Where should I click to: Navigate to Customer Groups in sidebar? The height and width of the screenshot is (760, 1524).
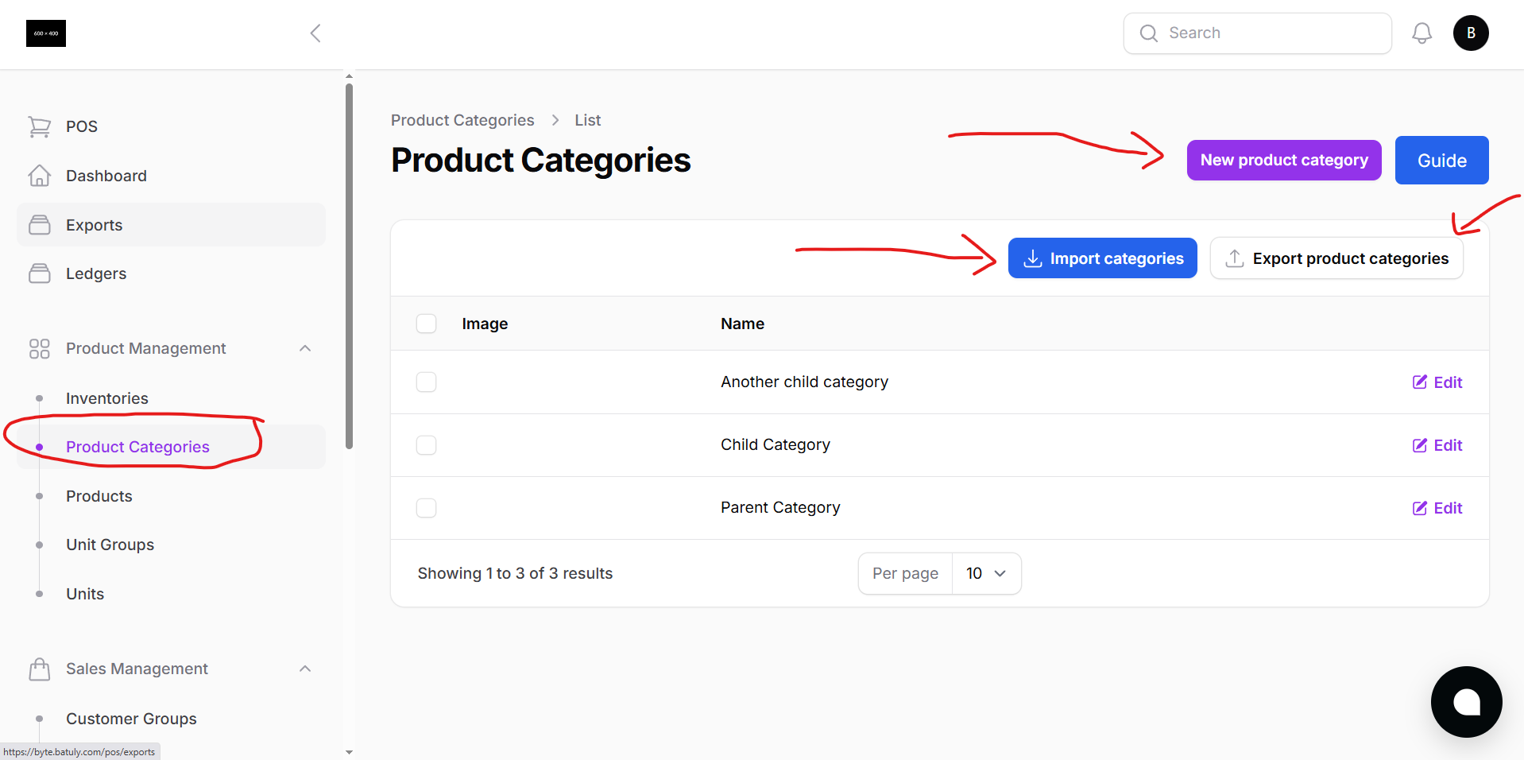click(131, 718)
